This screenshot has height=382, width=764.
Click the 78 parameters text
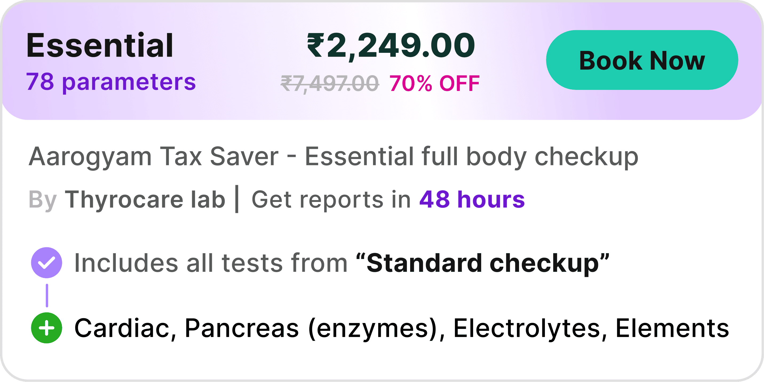coord(111,82)
